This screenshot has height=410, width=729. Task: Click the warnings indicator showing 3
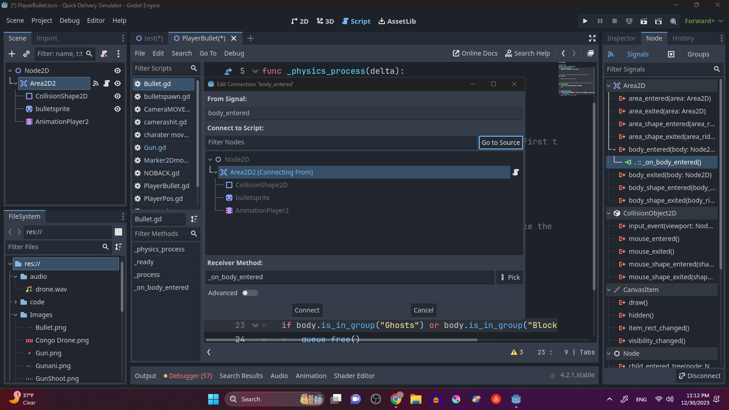tap(517, 352)
